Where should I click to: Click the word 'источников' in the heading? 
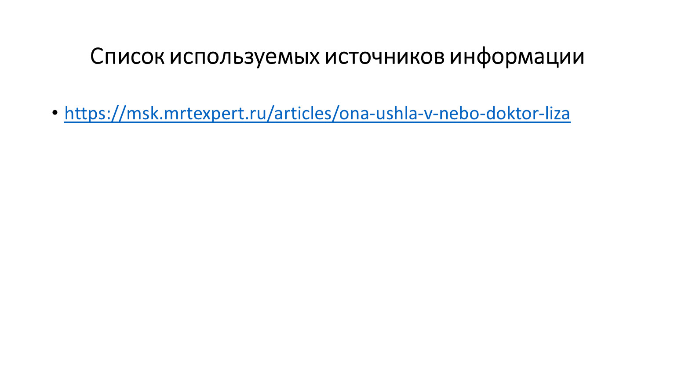coord(385,56)
